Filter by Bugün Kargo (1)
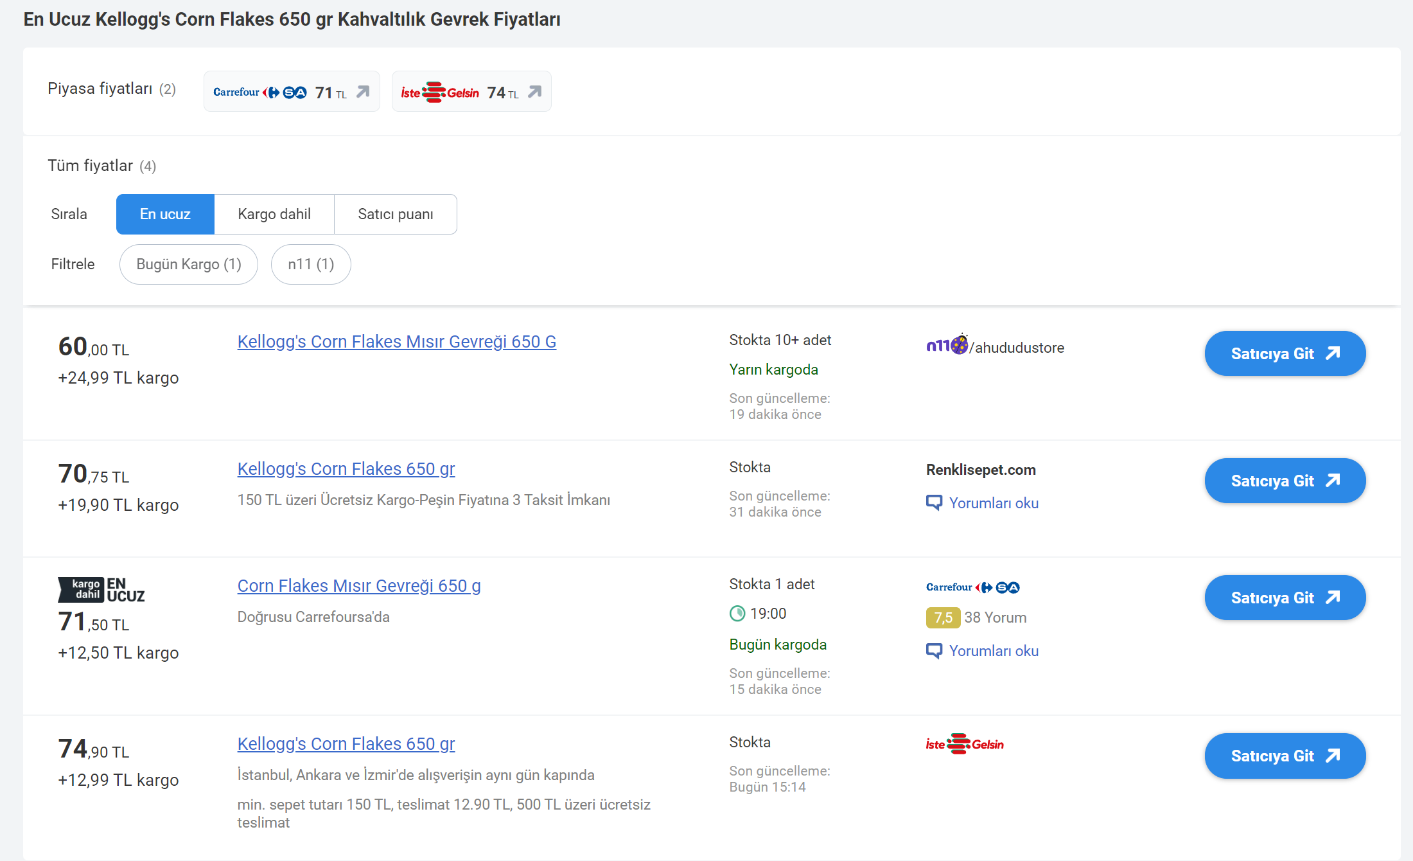 [189, 264]
